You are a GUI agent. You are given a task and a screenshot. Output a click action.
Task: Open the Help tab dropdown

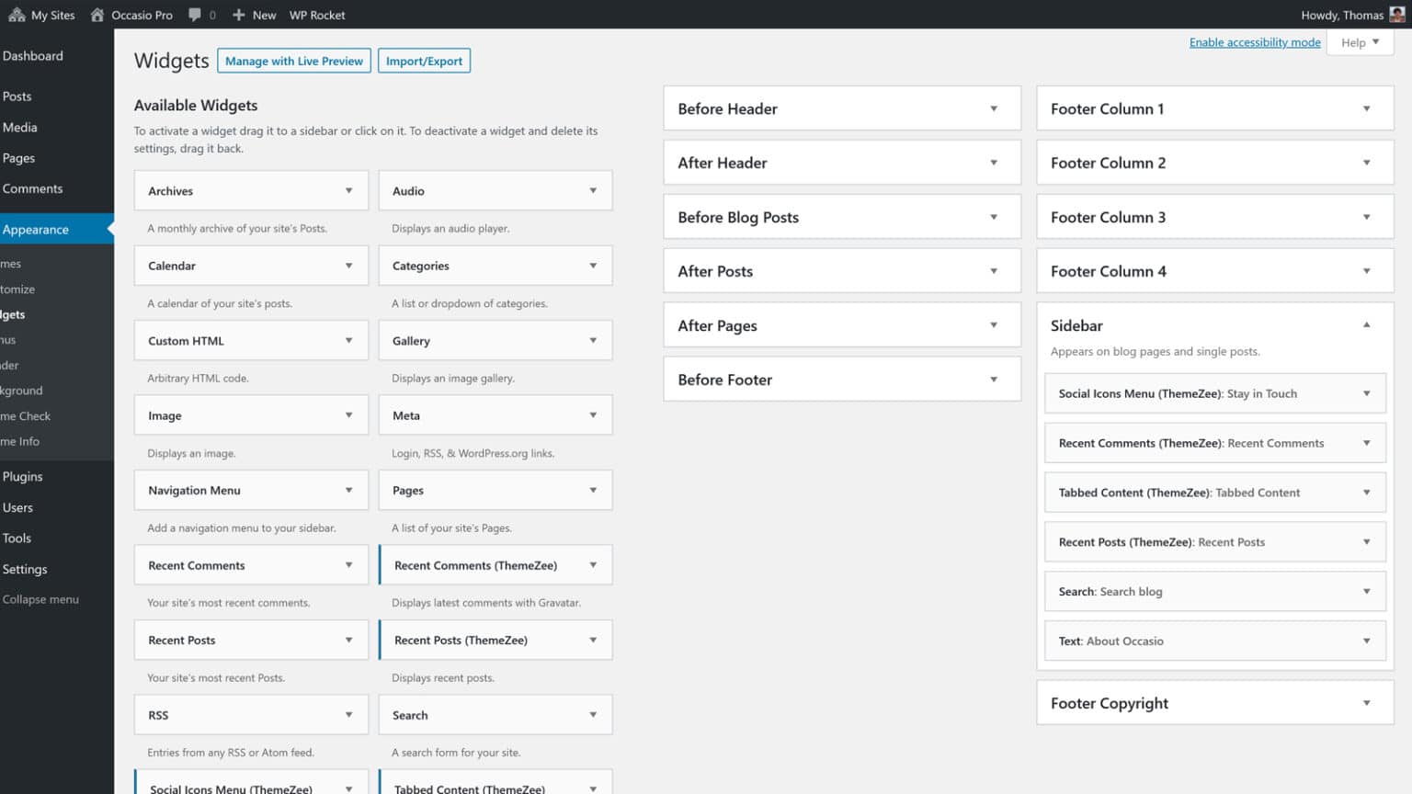point(1361,42)
